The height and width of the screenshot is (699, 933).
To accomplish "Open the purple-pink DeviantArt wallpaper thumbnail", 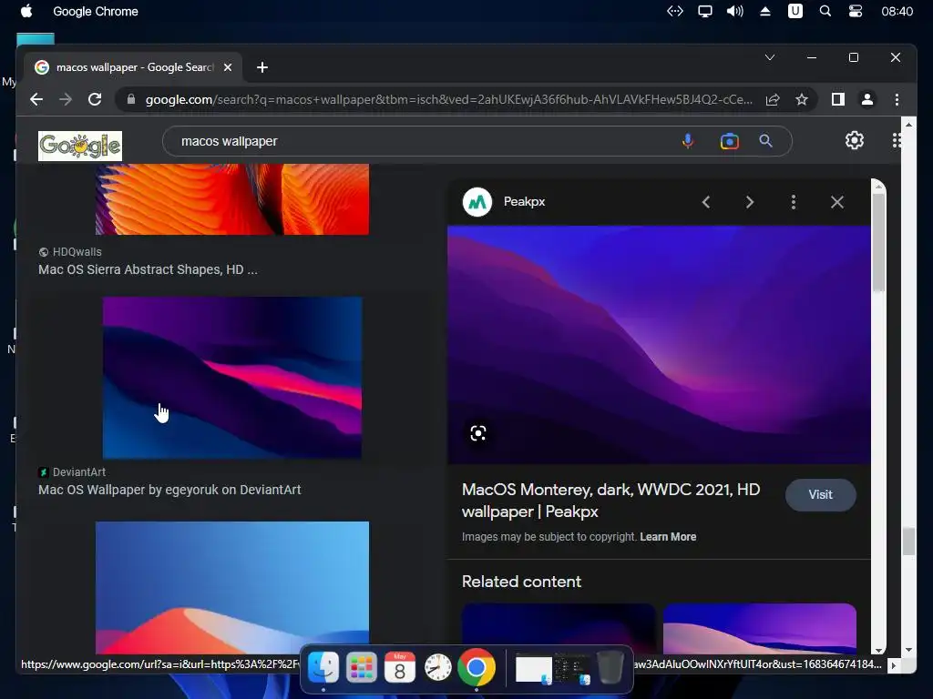I will 232,378.
